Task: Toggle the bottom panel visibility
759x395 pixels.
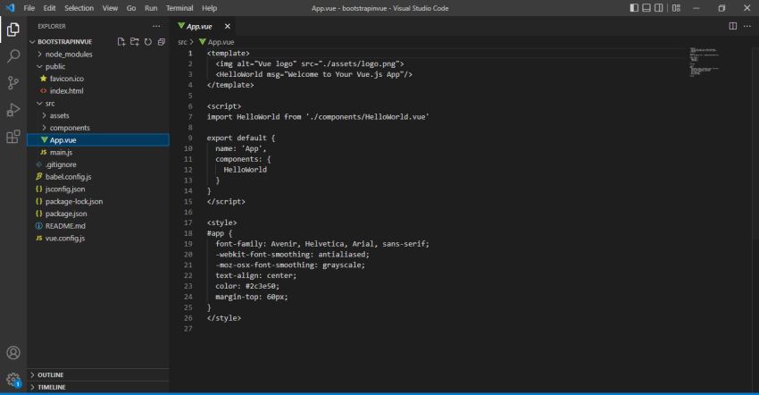Action: [646, 8]
